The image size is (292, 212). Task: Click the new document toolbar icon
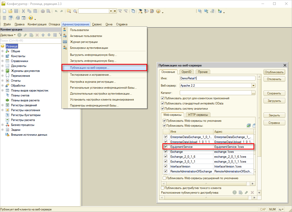[x=4, y=11]
